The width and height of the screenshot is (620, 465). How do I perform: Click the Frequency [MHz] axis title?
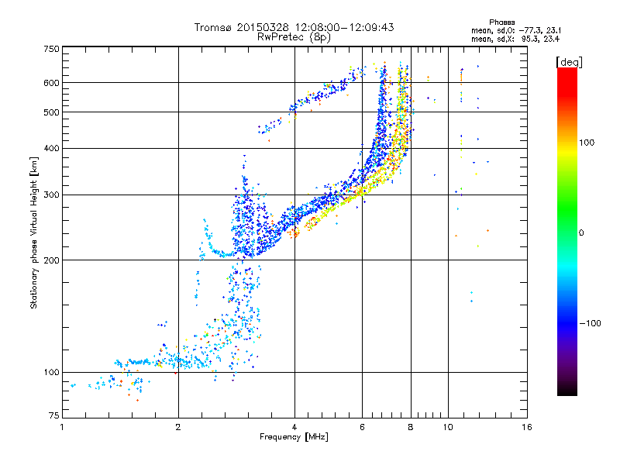click(x=294, y=437)
